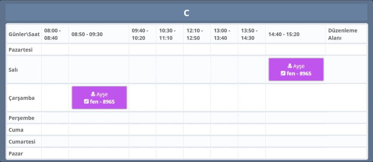Select teacher name Ayşe in the Salı card

click(x=299, y=66)
